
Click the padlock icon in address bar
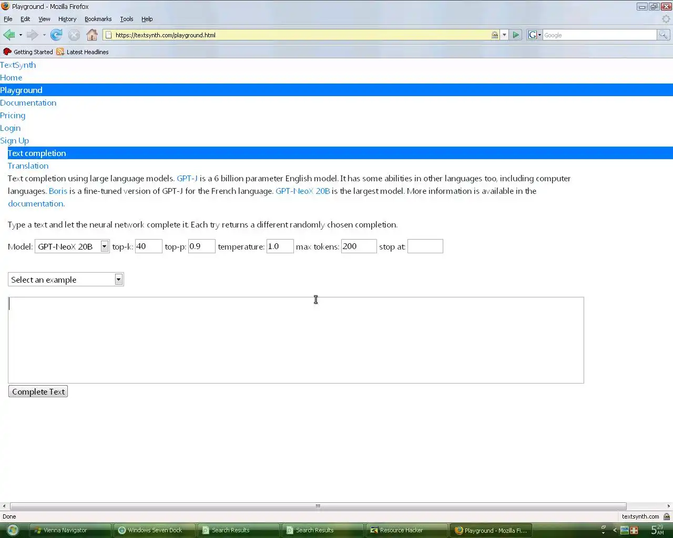[495, 35]
